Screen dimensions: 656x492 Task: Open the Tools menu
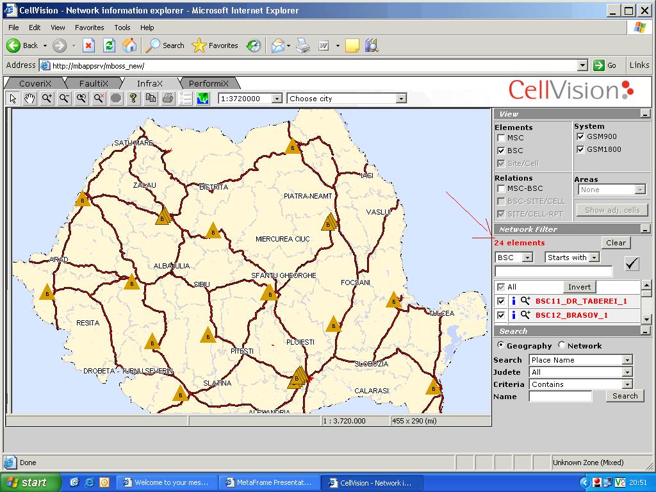[122, 28]
